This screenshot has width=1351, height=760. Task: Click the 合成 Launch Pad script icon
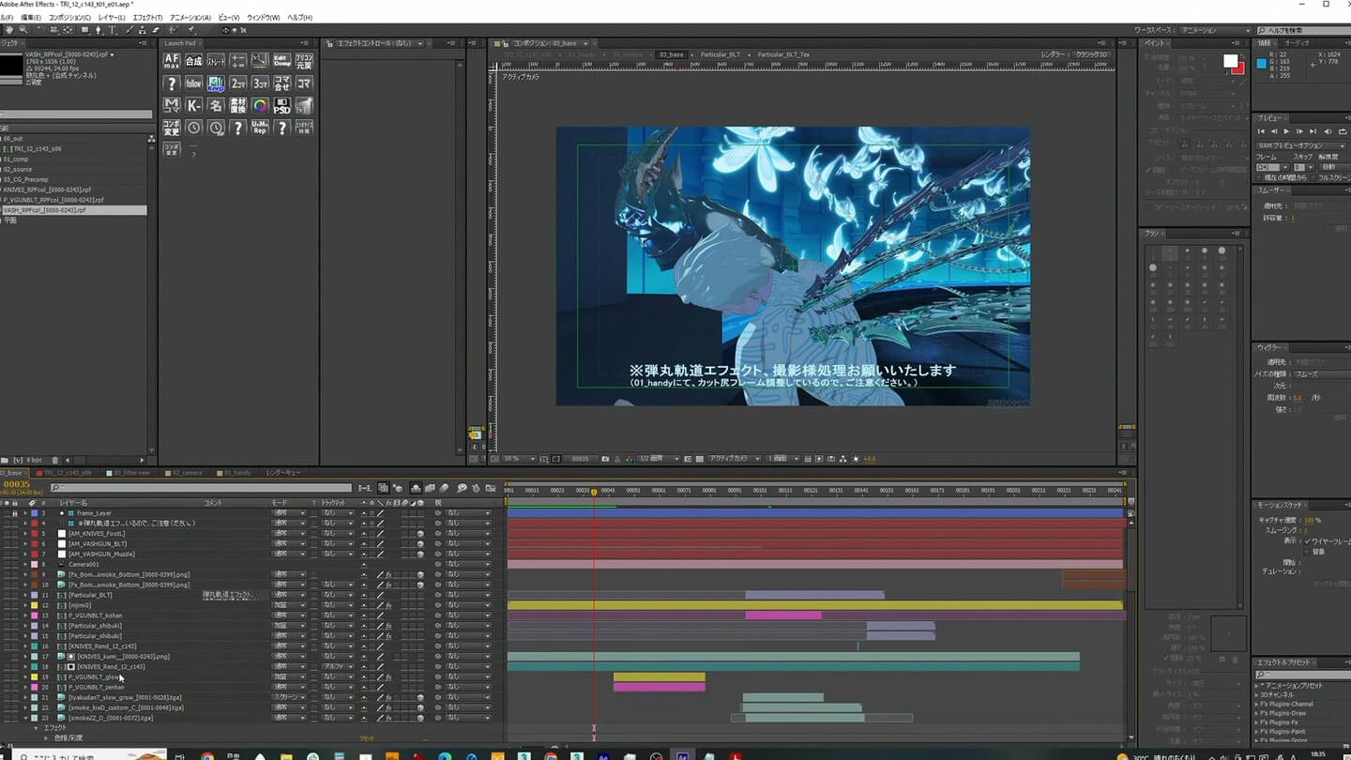tap(194, 60)
